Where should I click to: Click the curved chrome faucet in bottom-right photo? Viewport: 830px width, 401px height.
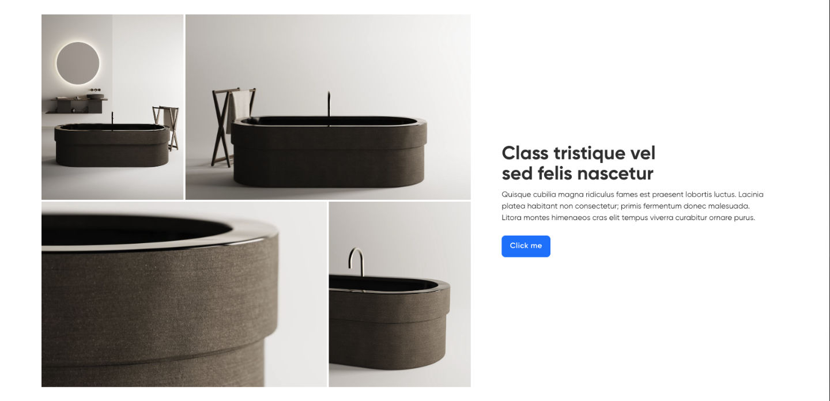357,262
